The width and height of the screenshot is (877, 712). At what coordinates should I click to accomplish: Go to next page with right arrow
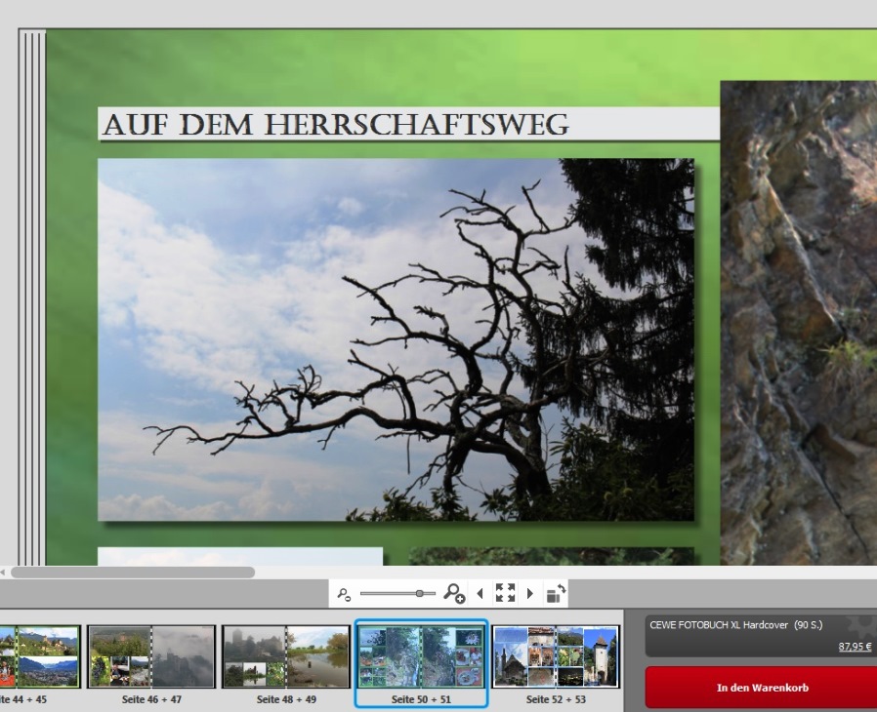click(x=530, y=593)
